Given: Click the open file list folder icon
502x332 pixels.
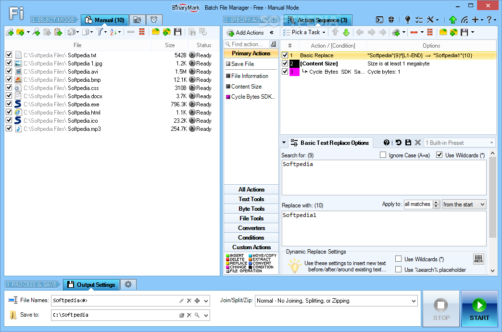Looking at the screenshot, I should point(156,32).
